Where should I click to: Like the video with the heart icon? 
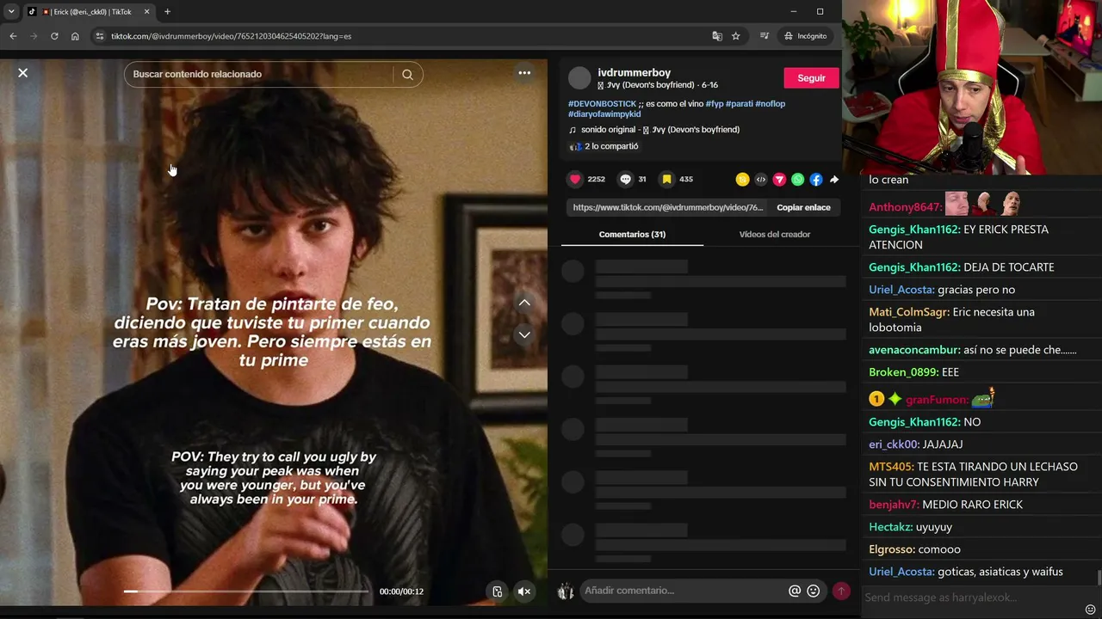(575, 179)
